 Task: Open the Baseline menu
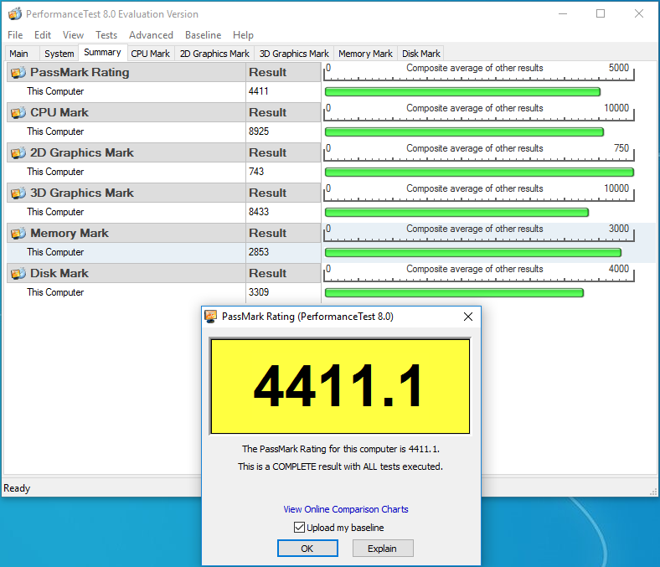[x=204, y=35]
